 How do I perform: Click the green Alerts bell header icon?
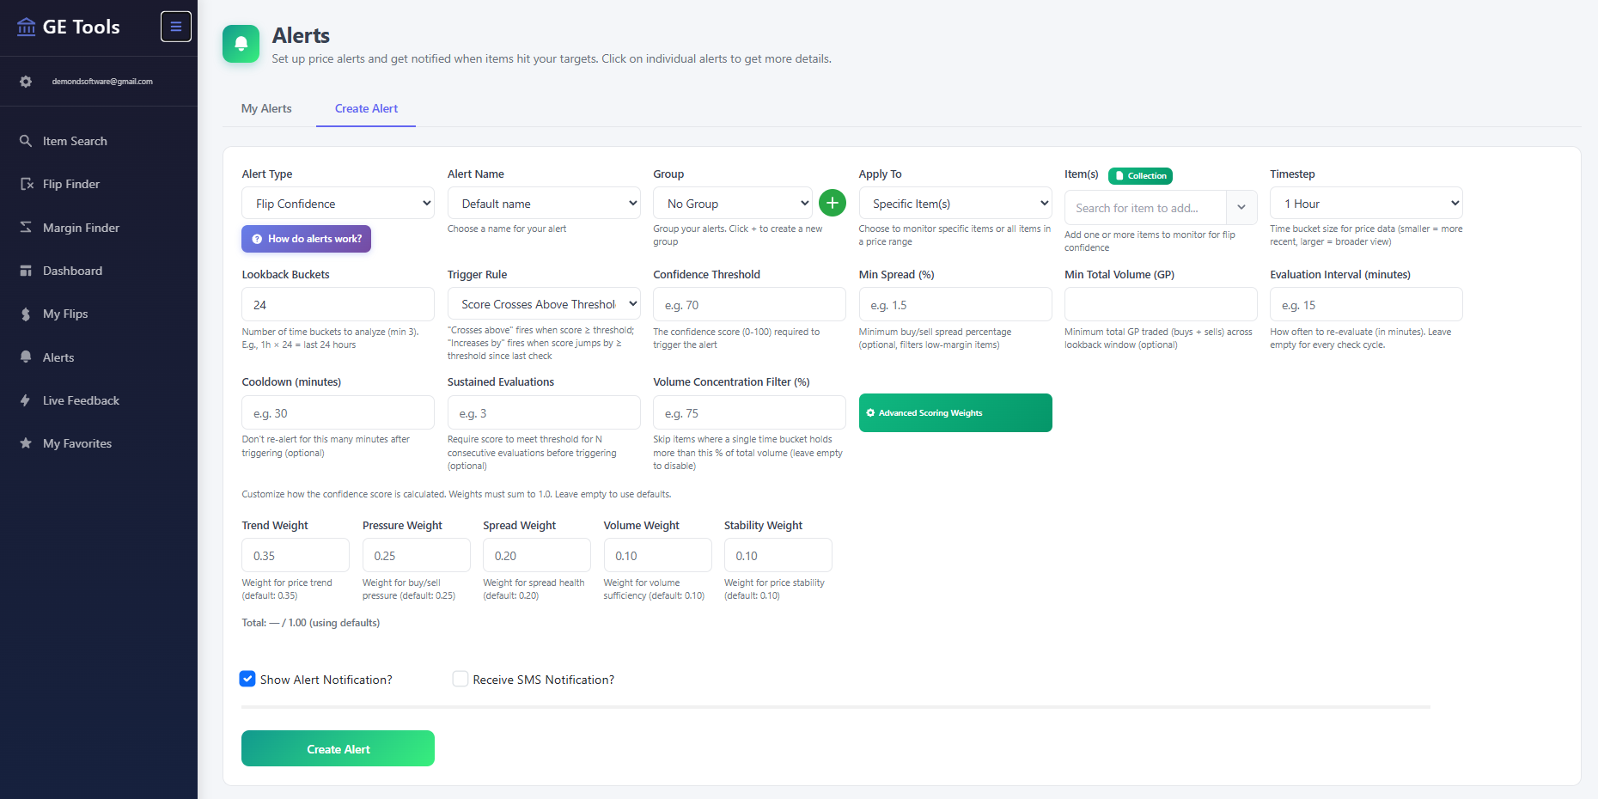[x=241, y=44]
